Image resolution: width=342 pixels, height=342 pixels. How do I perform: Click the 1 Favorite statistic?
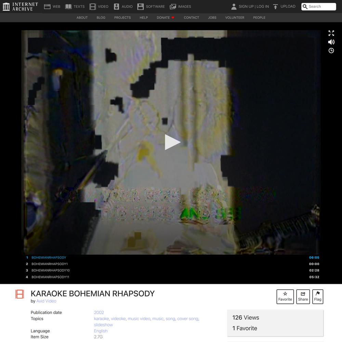[245, 328]
